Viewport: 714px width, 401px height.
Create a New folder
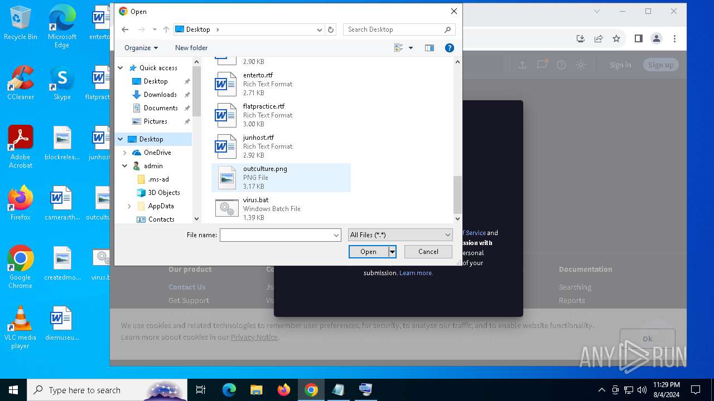[191, 48]
